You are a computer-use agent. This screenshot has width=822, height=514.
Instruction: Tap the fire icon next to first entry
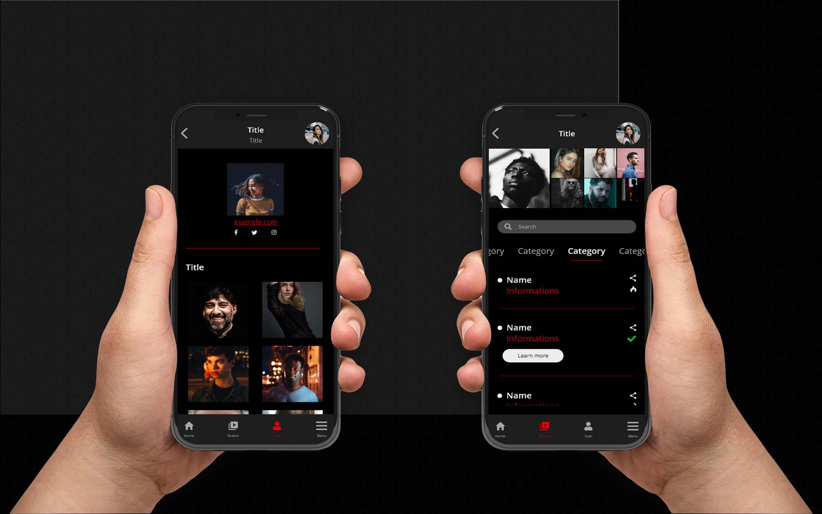tap(632, 291)
